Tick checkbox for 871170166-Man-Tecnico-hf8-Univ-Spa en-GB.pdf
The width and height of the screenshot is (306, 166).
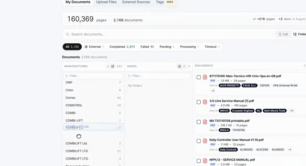pyautogui.click(x=198, y=77)
